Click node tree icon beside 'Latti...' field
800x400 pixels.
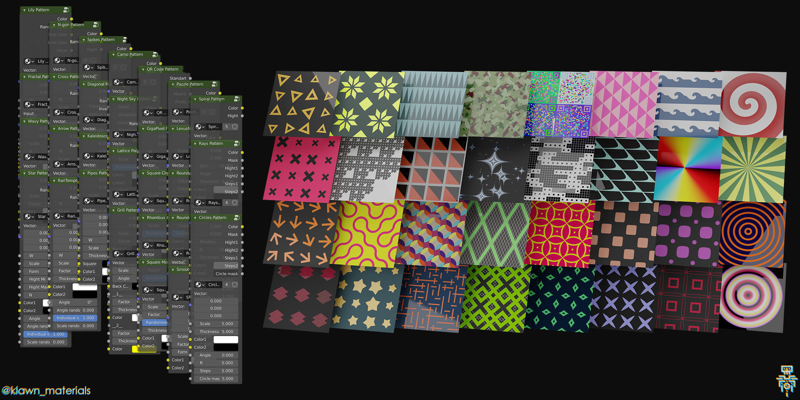pyautogui.click(x=118, y=194)
